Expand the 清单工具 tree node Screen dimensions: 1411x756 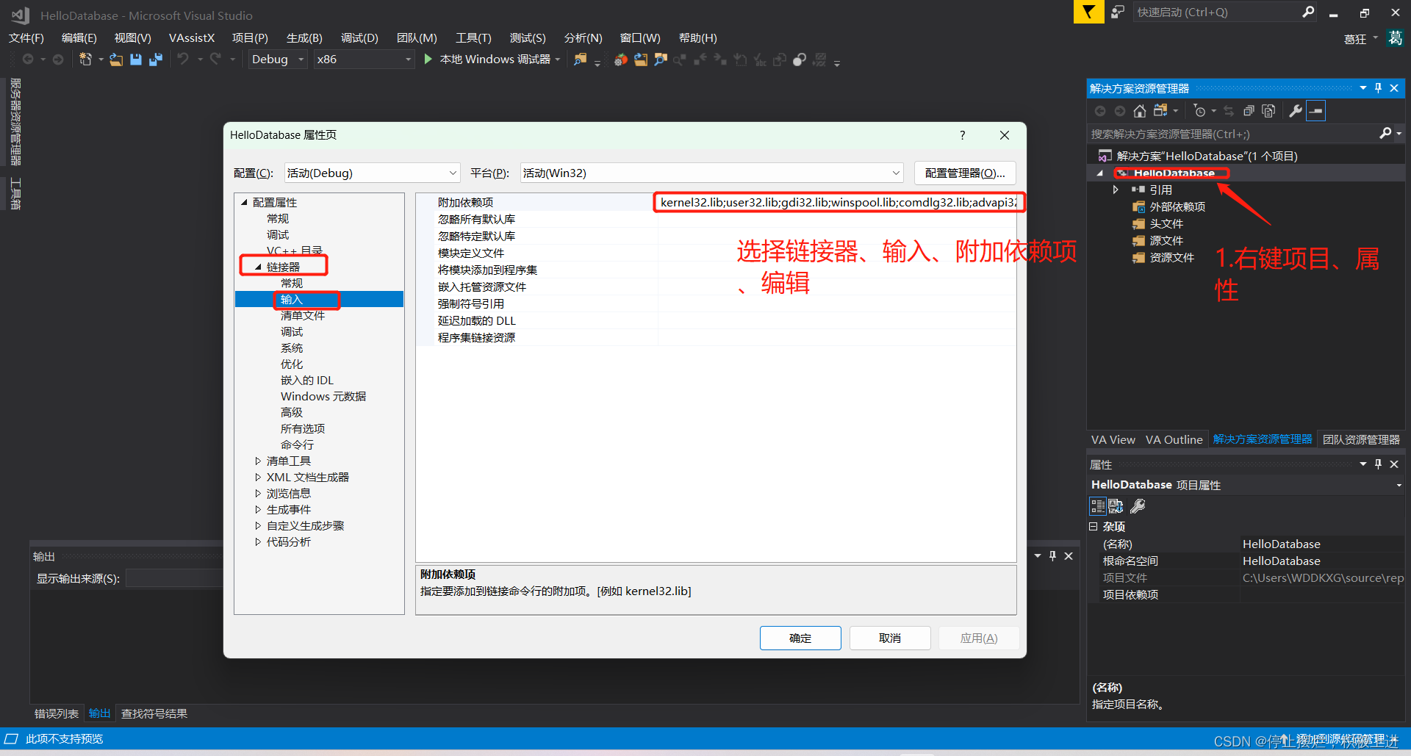pyautogui.click(x=258, y=461)
